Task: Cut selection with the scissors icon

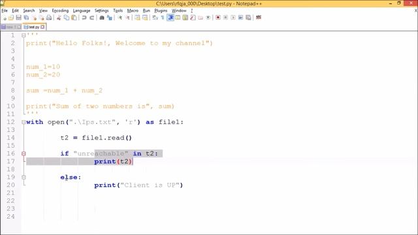Action: (x=59, y=18)
